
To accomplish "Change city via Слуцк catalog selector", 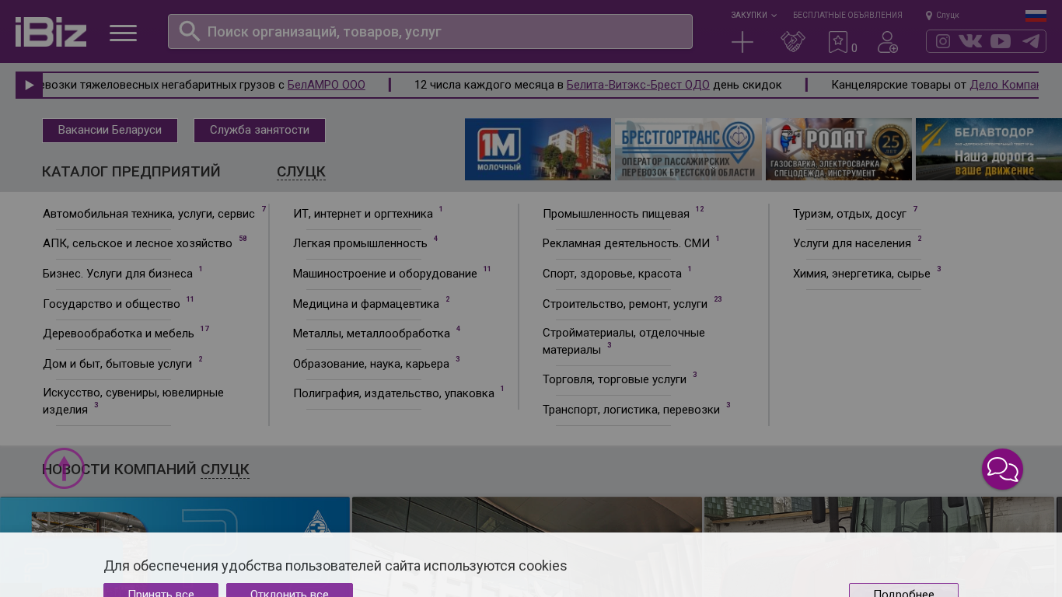I will (301, 172).
